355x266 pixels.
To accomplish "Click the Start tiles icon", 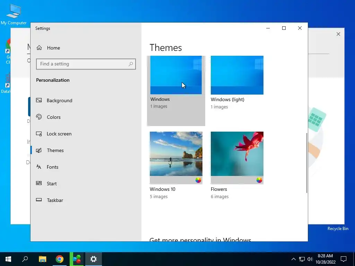I will point(39,184).
